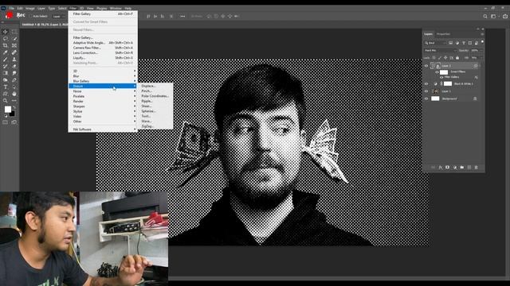
Task: Select the Brush tool
Action: tap(6, 60)
